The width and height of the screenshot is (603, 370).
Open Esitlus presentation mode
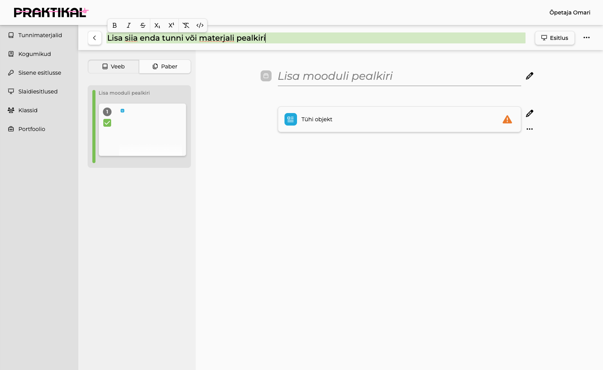555,38
